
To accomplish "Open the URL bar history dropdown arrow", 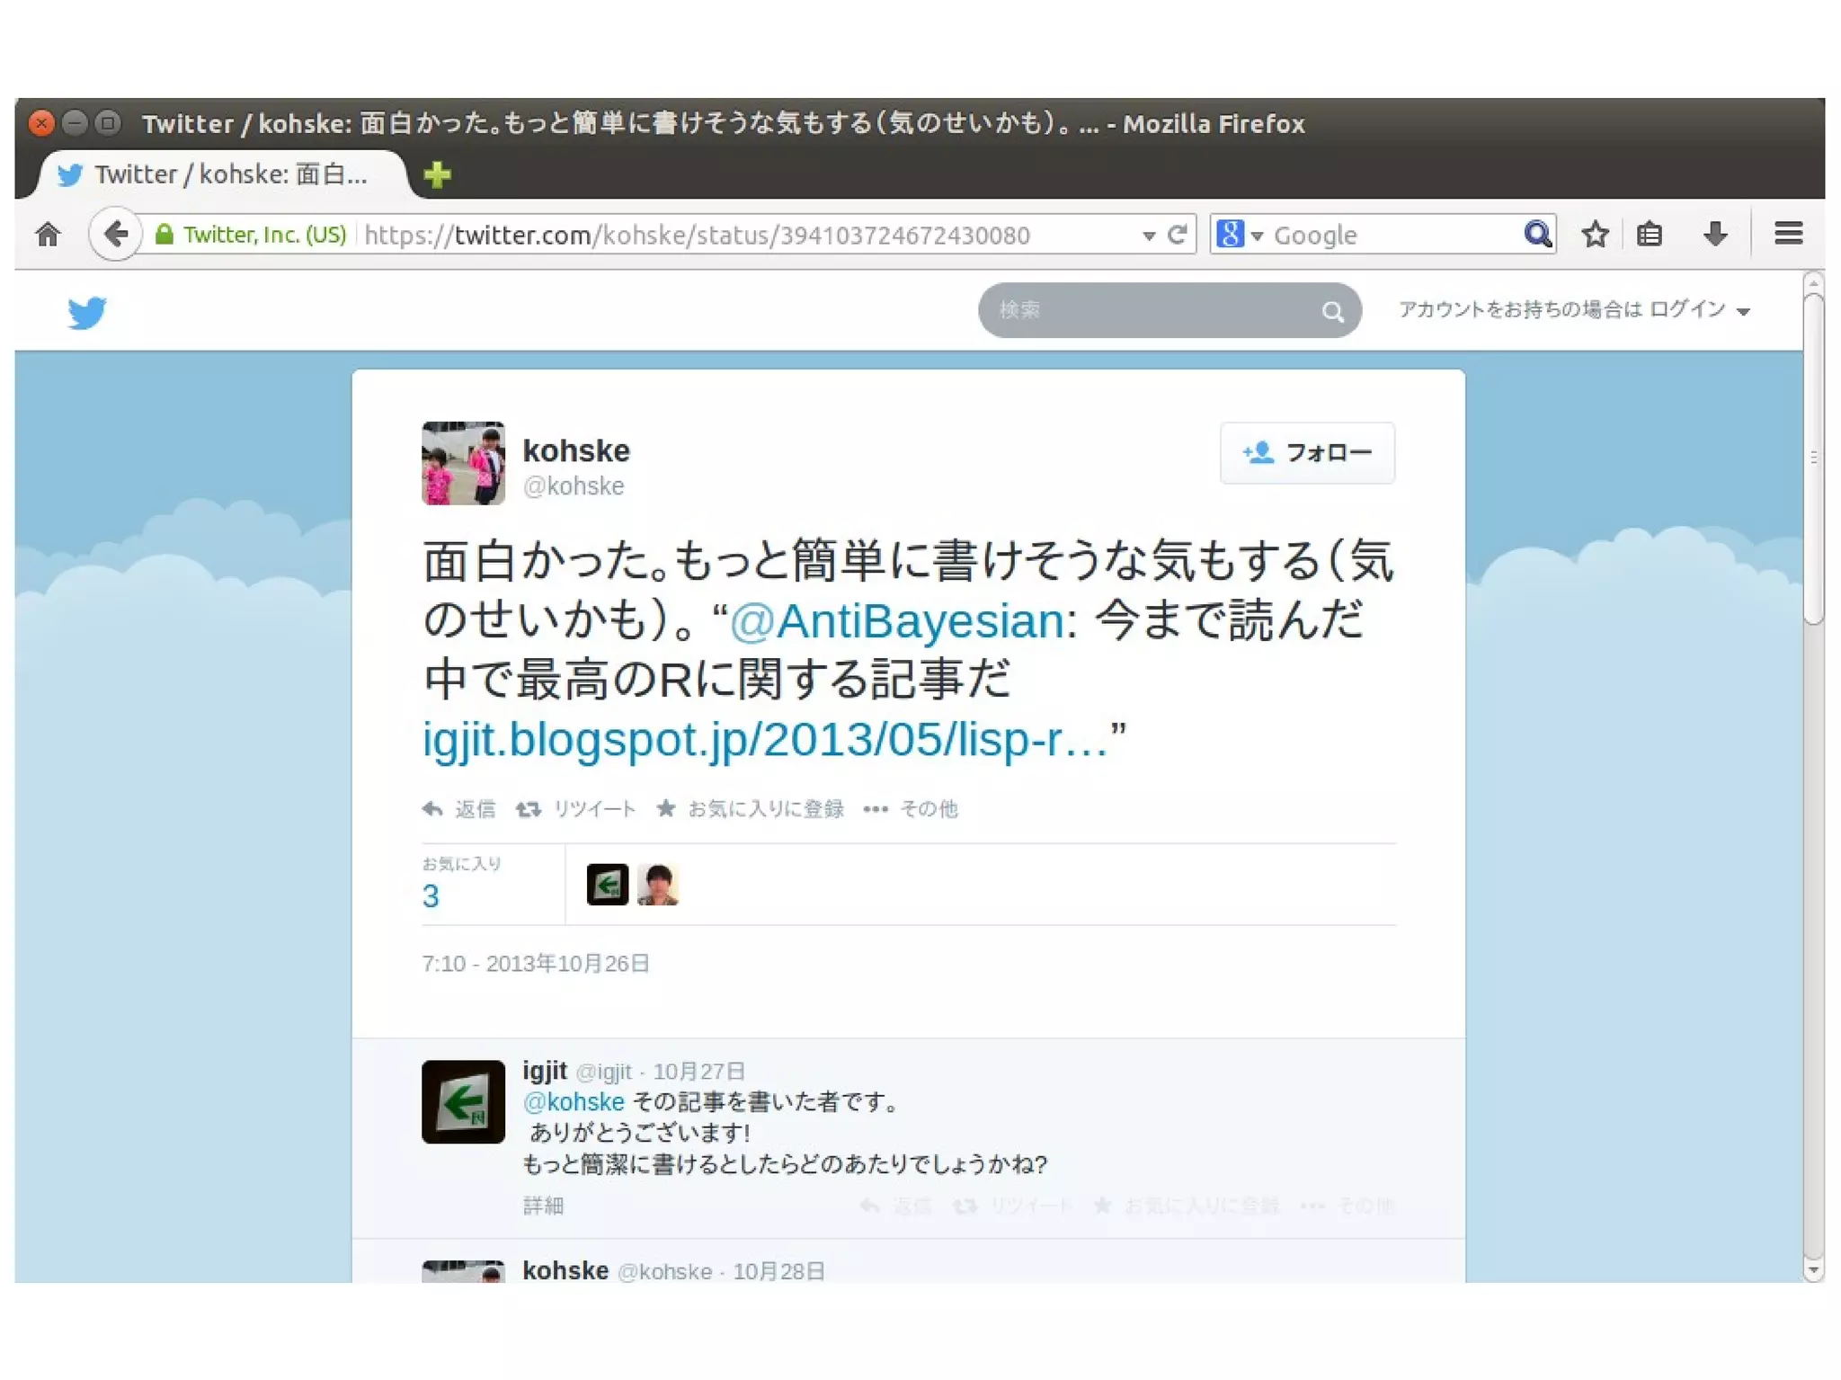I will pos(1148,236).
